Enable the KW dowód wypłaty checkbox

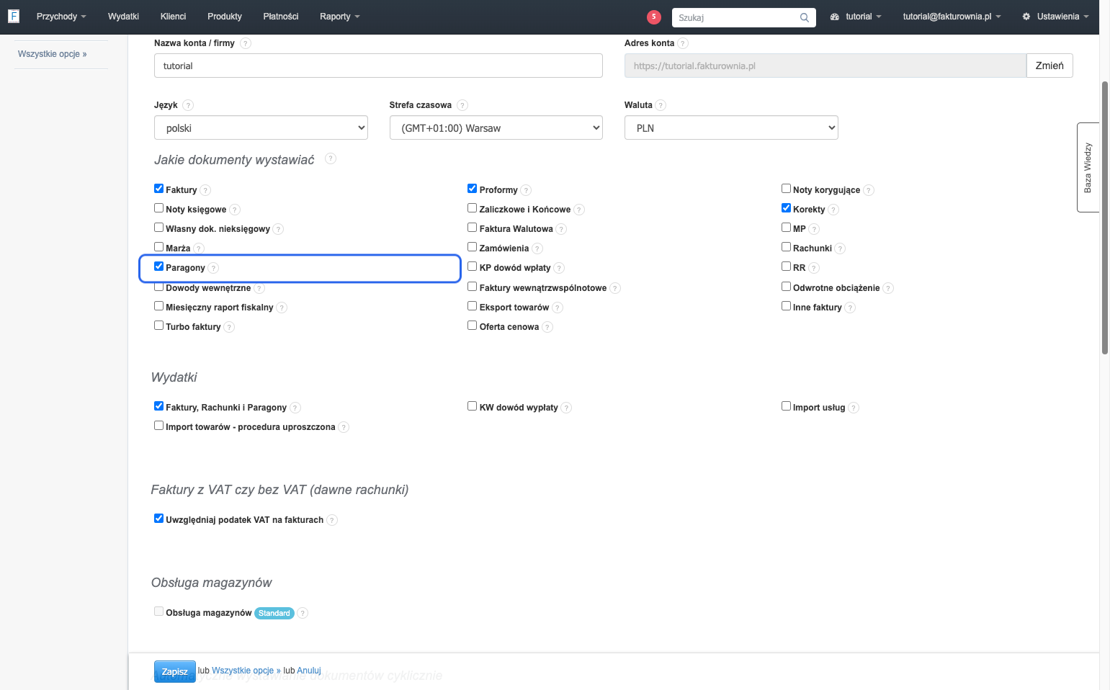473,406
